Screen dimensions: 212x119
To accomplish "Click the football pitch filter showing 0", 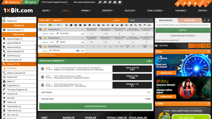I will click(52, 25).
